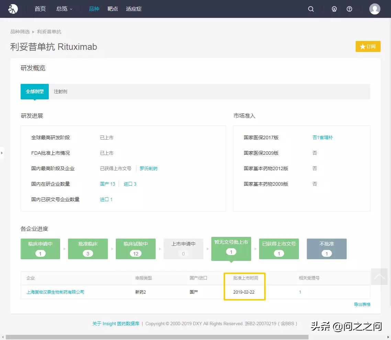Image resolution: width=391 pixels, height=340 pixels.
Task: Select the 全部剂型 tab
Action: (35, 92)
